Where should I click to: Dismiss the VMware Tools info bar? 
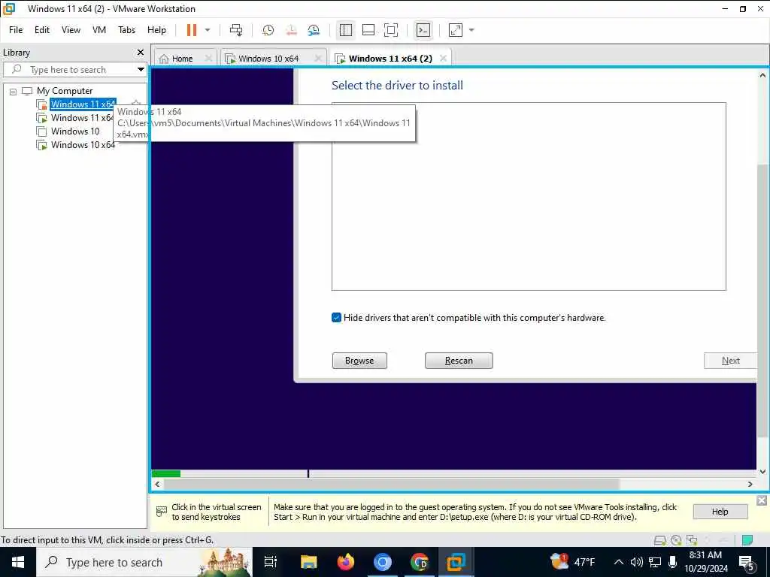[762, 500]
